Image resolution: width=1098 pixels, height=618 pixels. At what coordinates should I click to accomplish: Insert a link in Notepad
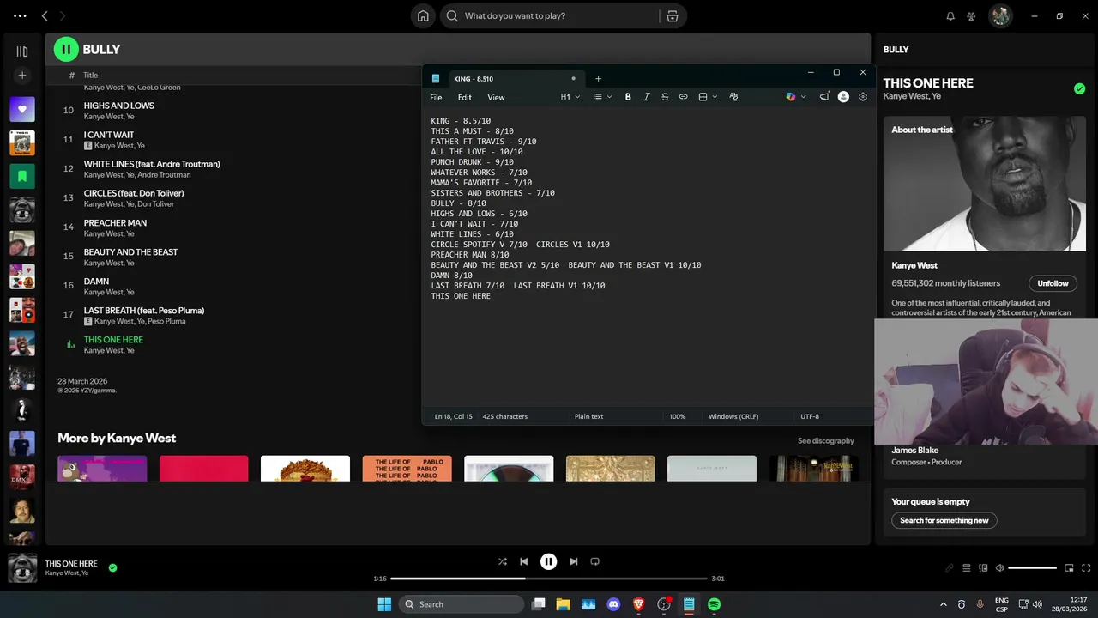[x=683, y=97]
